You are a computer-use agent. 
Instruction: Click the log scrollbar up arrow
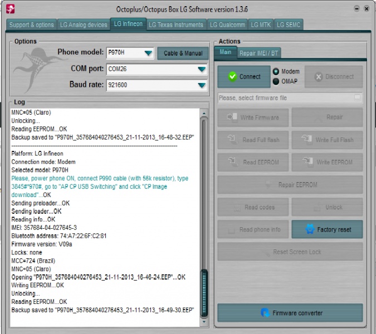204,113
